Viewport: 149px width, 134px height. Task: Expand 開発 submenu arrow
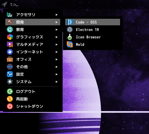[57, 22]
